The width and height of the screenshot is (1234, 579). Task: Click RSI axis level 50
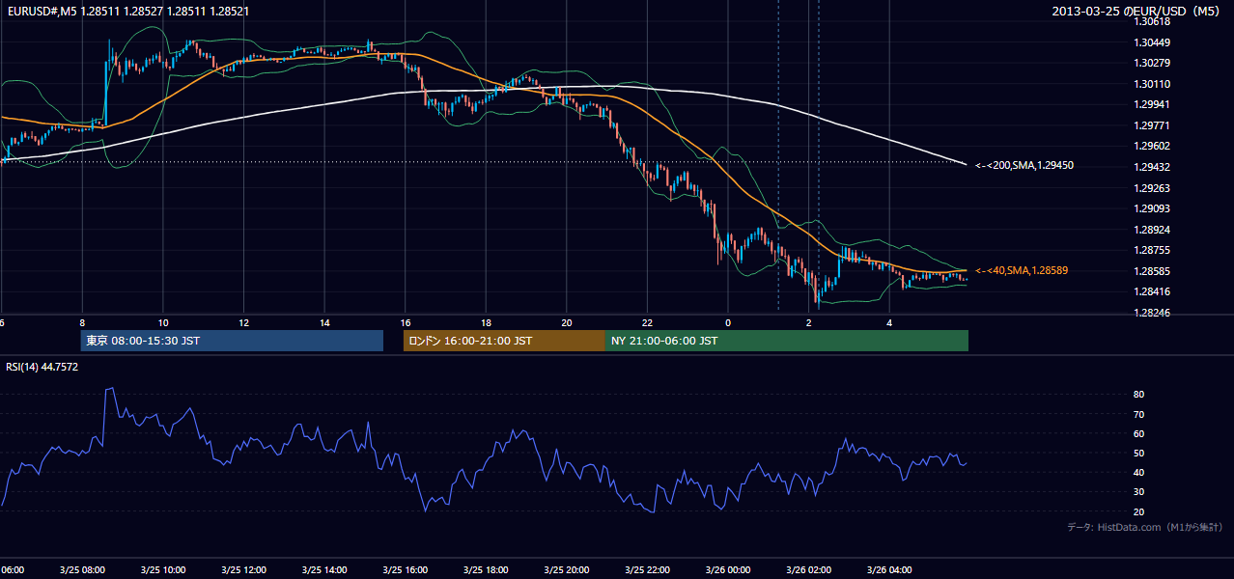tap(1139, 453)
